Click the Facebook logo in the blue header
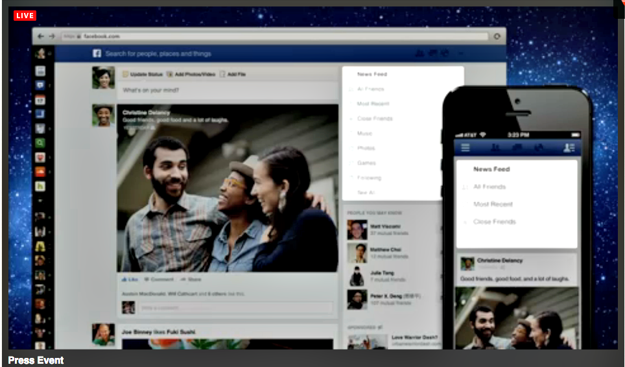The width and height of the screenshot is (625, 367). 97,54
